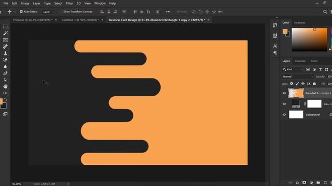Open the Filter menu

pos(69,4)
